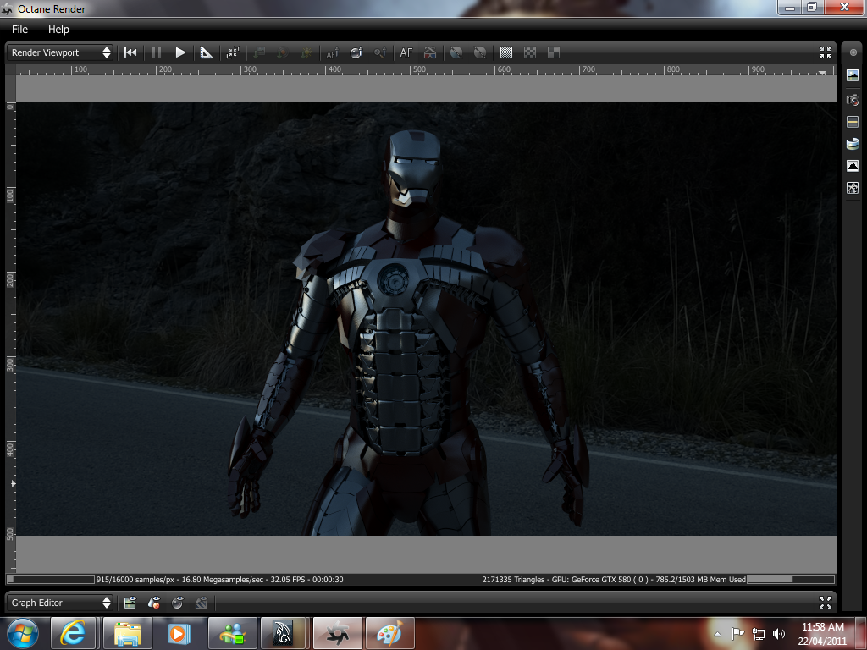Image resolution: width=867 pixels, height=650 pixels.
Task: Click the first globe render-region icon
Action: click(x=456, y=52)
